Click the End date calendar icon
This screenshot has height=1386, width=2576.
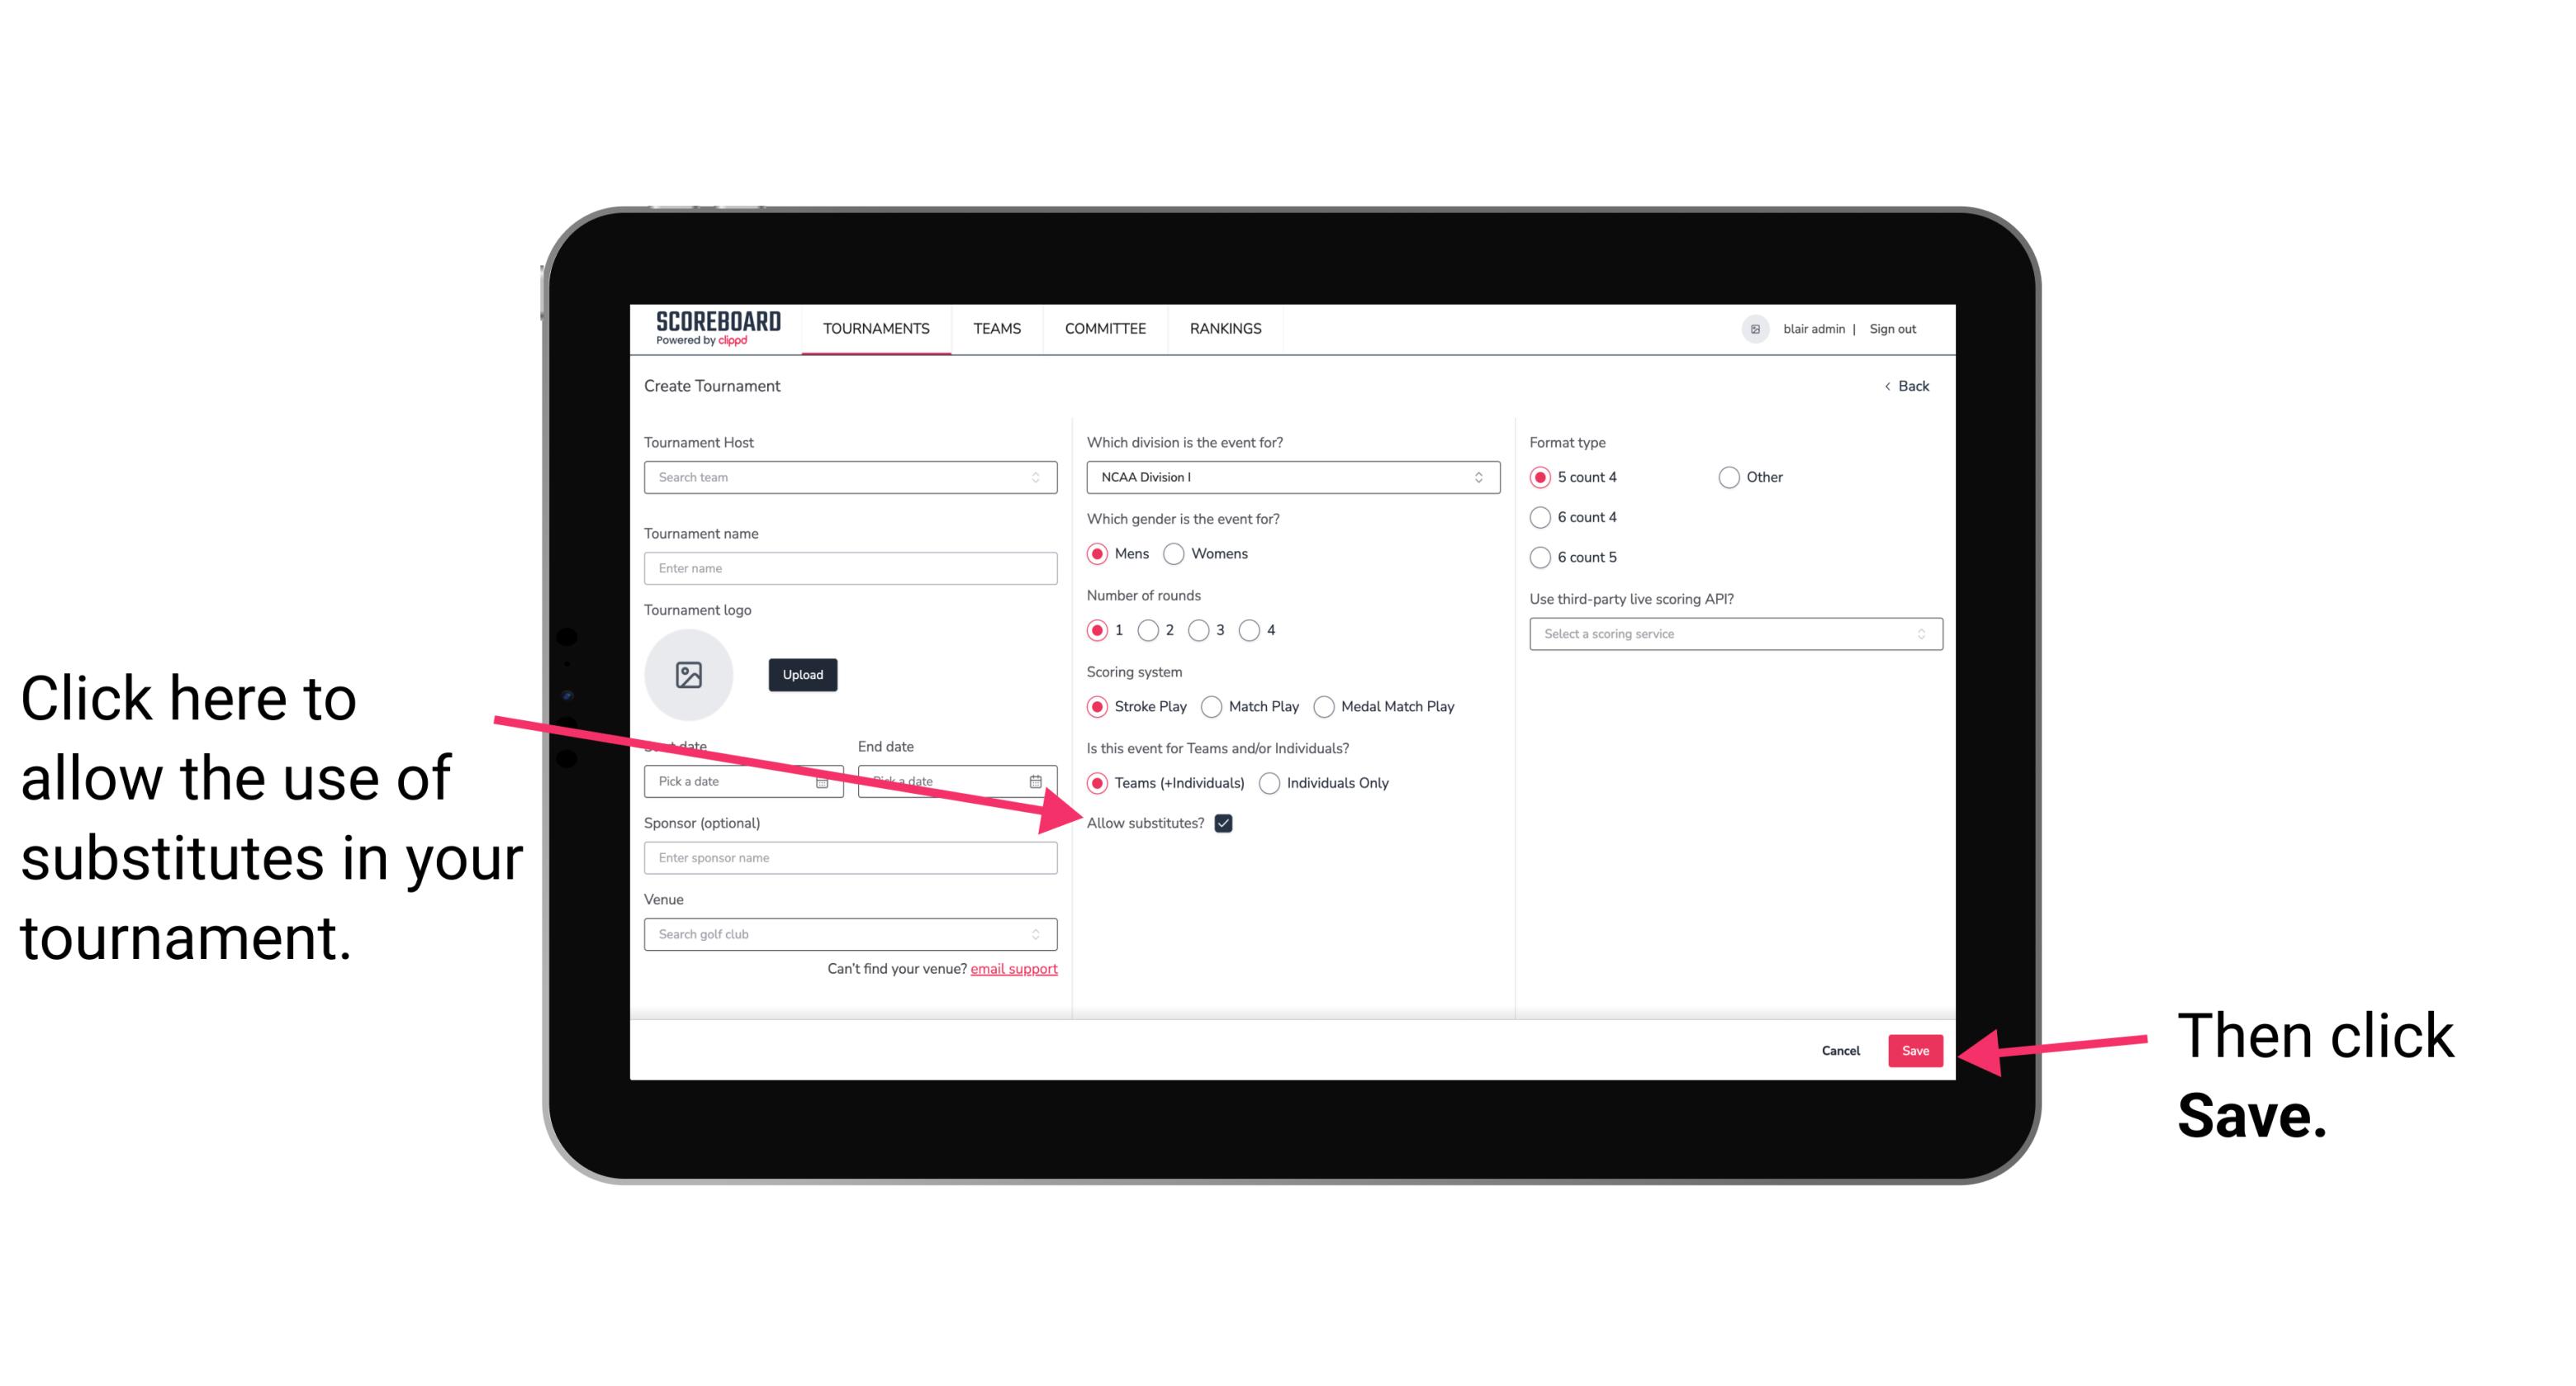[x=1039, y=781]
